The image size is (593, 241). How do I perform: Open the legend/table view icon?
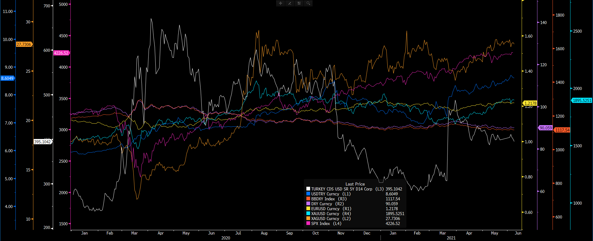tap(299, 3)
